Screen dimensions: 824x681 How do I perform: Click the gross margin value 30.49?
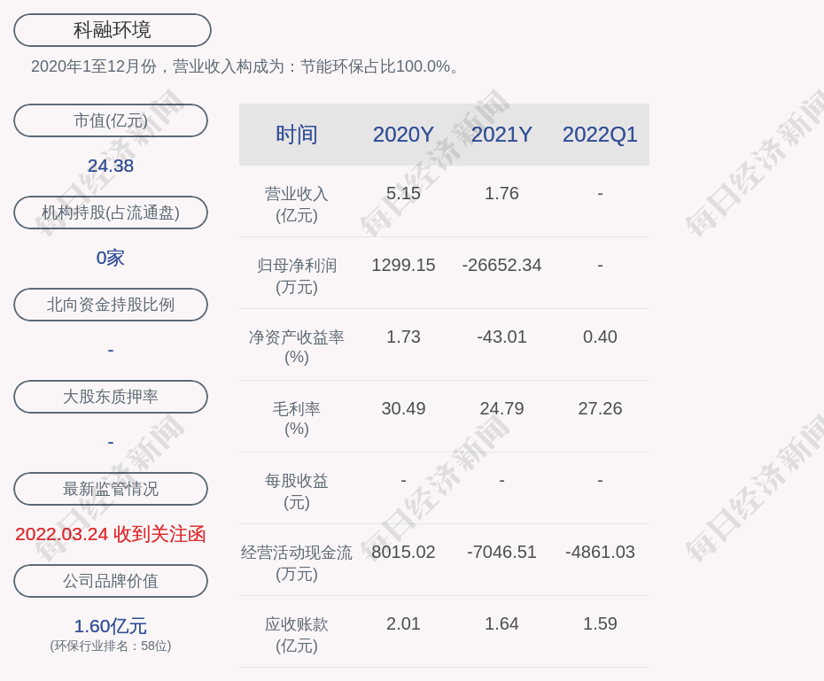pos(403,408)
